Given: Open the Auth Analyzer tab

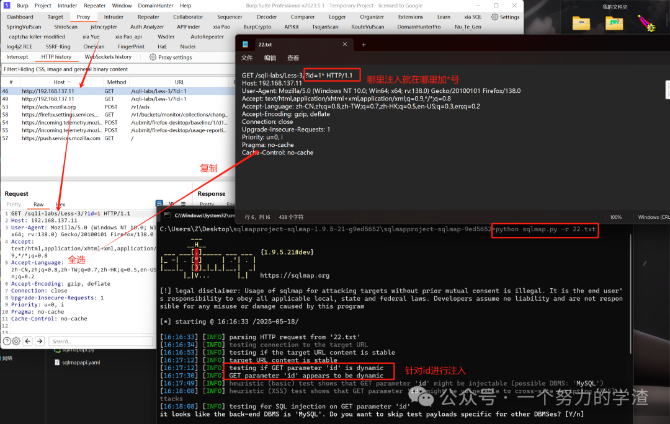Looking at the screenshot, I should 147,27.
